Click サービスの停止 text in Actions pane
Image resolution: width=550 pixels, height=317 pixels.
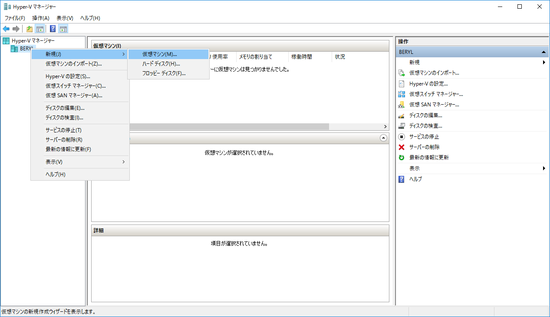[424, 136]
